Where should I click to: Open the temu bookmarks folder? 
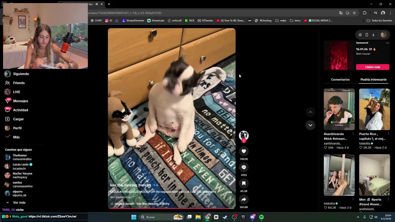coord(295,21)
